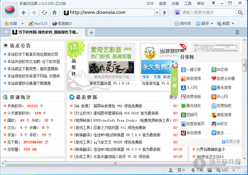Click 一键分享 one-click share
This screenshot has height=175, width=248.
[191, 70]
